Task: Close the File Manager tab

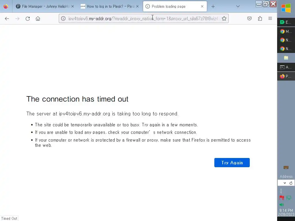Action: click(x=73, y=6)
